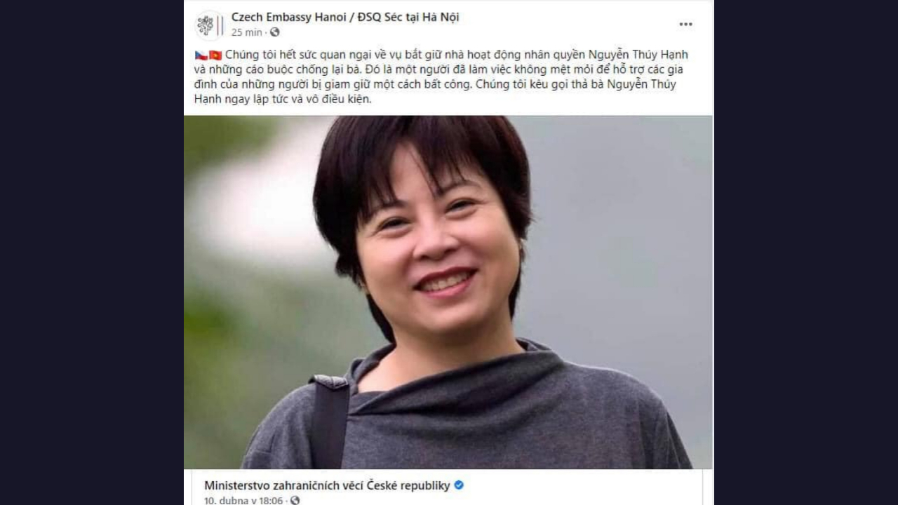Screen dimensions: 898x505
Task: Click the dark margin right of the post
Action: click(806, 252)
